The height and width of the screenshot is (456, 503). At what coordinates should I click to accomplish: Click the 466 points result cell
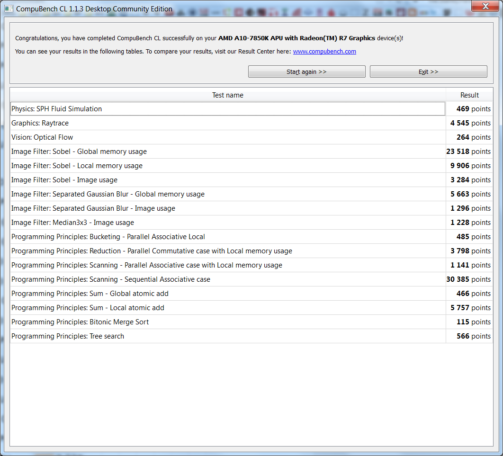tap(469, 294)
